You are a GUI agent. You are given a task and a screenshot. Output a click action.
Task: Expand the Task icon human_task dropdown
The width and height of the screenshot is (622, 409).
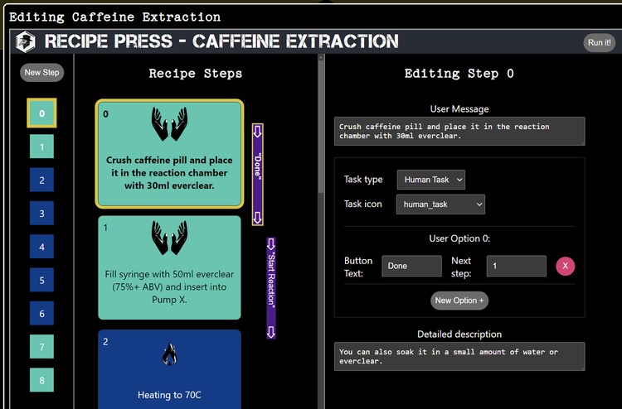coord(440,204)
